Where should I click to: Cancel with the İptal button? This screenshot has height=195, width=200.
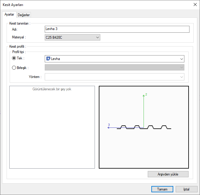(x=186, y=189)
